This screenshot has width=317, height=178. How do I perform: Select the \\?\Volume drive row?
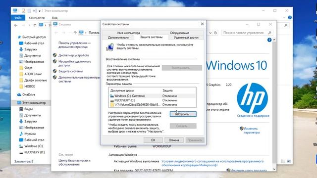[152, 105]
